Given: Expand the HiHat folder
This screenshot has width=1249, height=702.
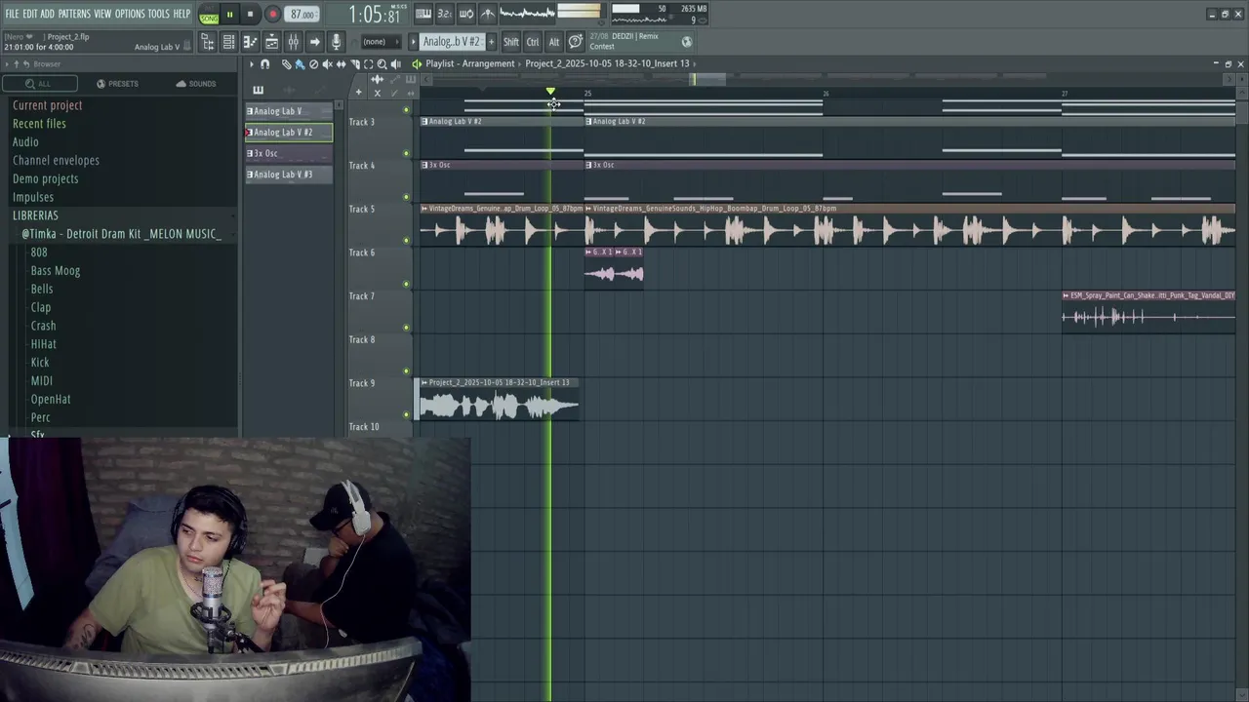Looking at the screenshot, I should [x=43, y=344].
